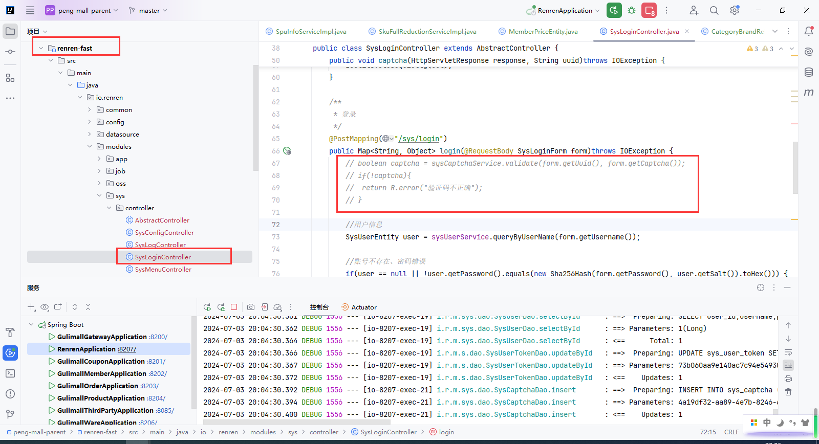Open the Build hammer tool window

click(x=10, y=332)
